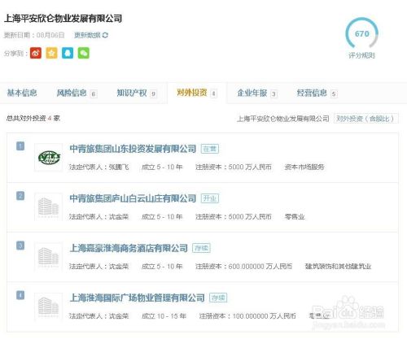Screen dimensions: 407x339
Task: Click legal representative 张腾飞
Action: (119, 167)
